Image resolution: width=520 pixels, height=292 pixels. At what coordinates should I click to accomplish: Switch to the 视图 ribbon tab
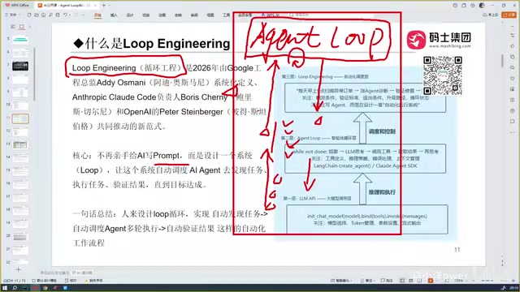click(210, 15)
